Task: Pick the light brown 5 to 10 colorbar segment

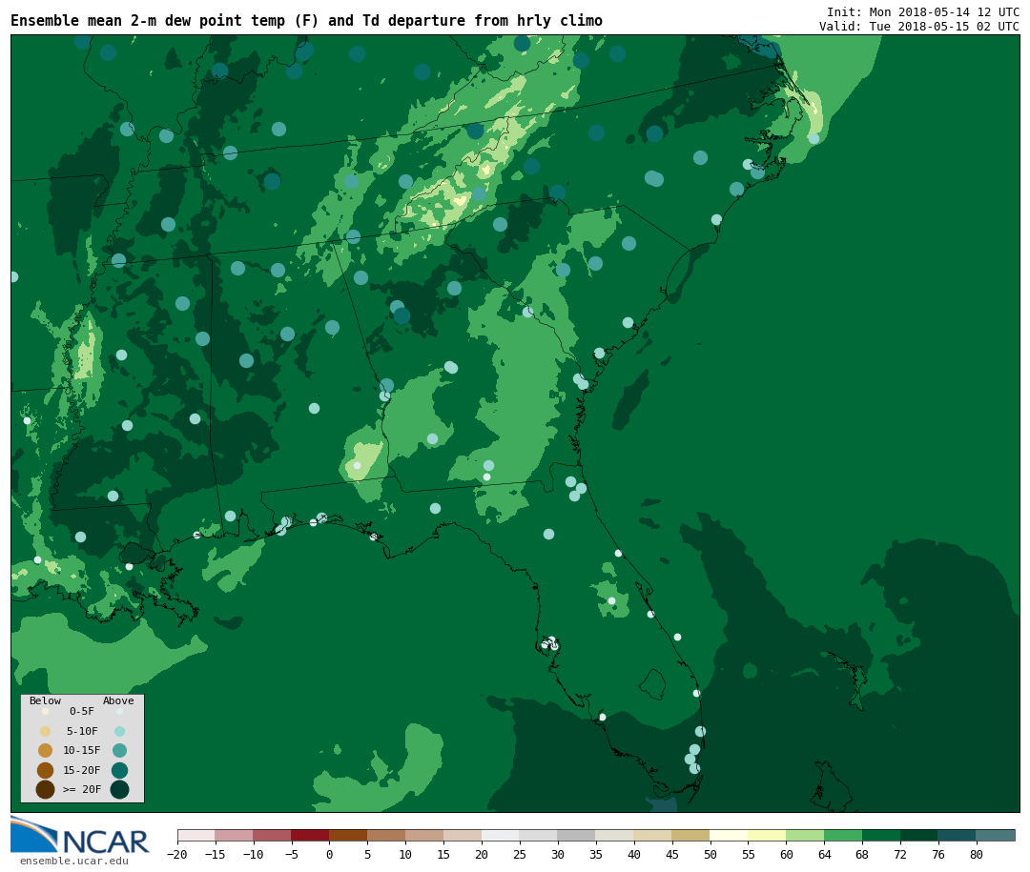Action: coord(387,835)
